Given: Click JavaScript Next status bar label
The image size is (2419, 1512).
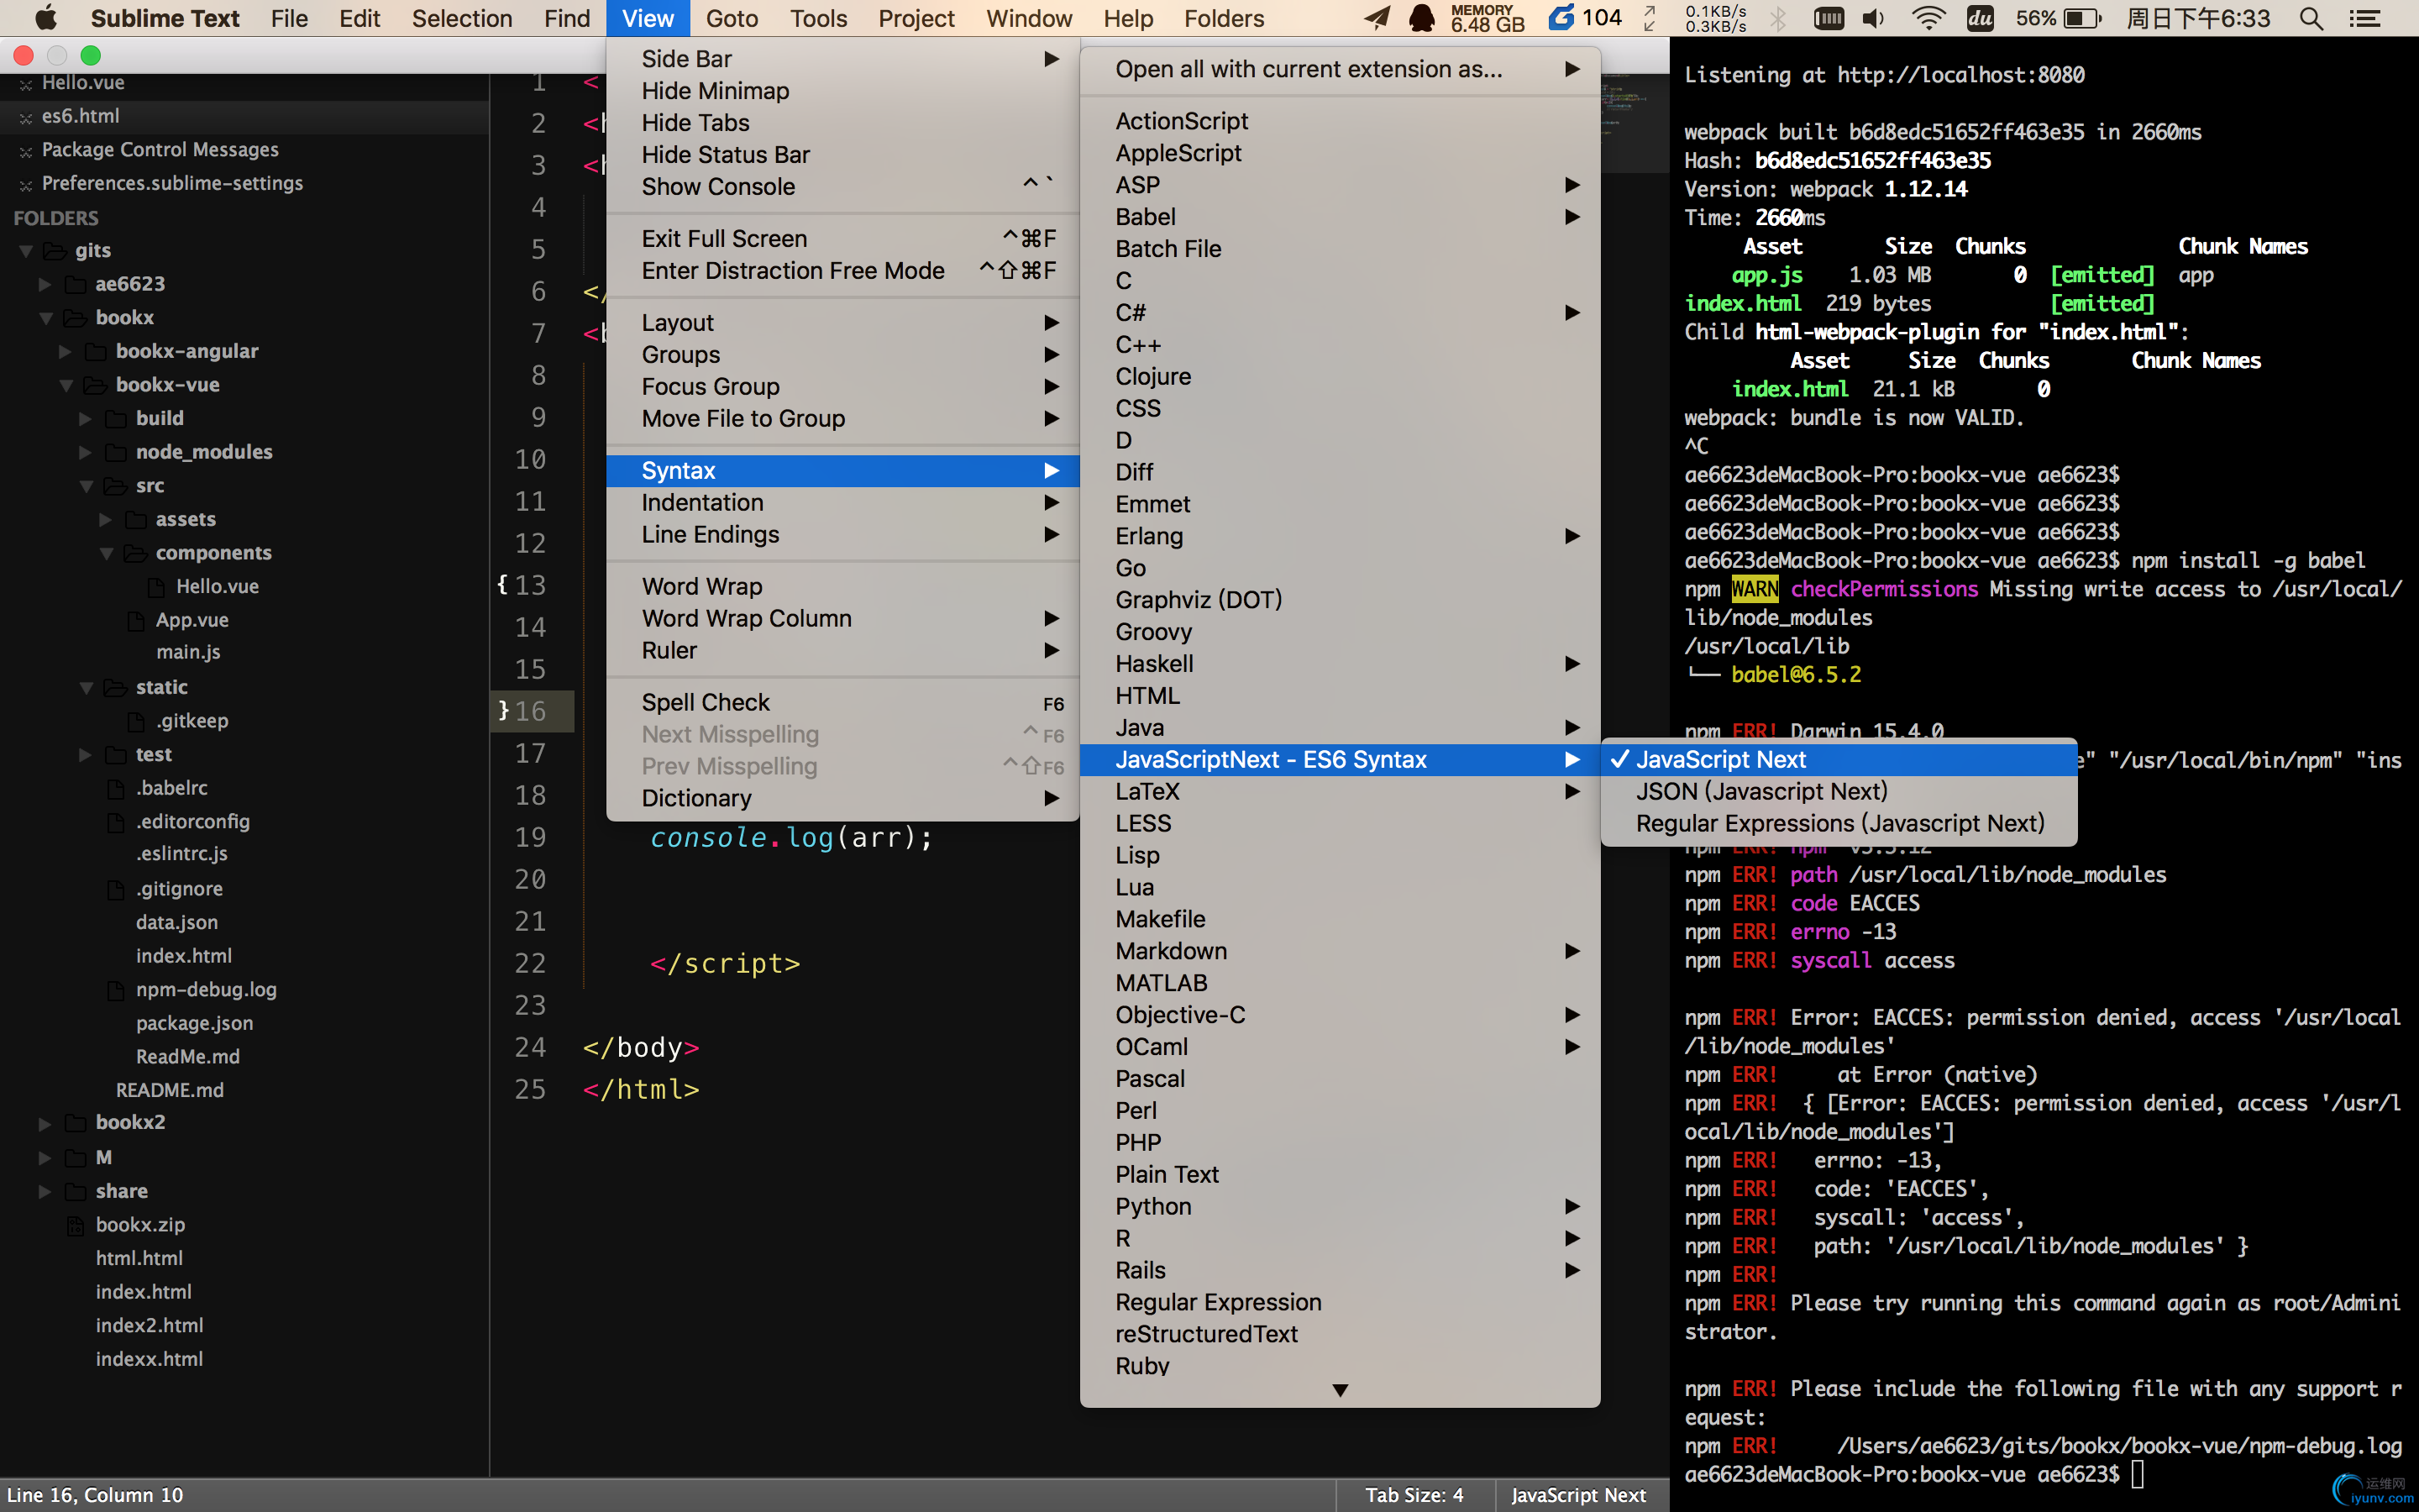Looking at the screenshot, I should point(1577,1495).
